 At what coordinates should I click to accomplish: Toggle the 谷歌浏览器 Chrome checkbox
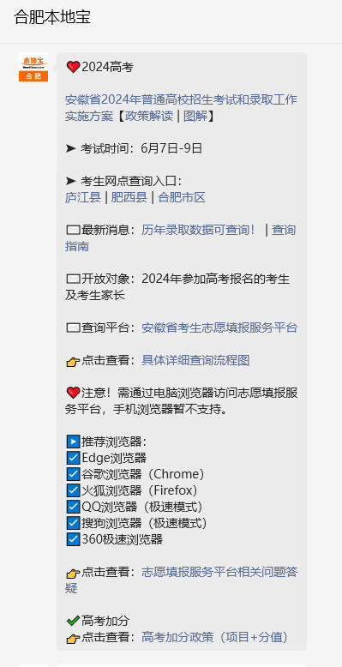(73, 474)
